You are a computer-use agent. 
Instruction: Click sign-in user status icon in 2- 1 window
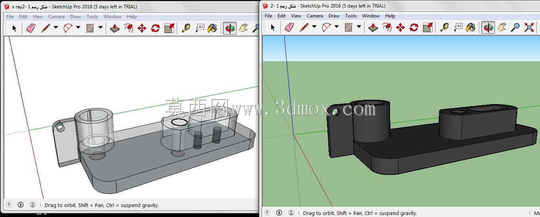pyautogui.click(x=291, y=213)
